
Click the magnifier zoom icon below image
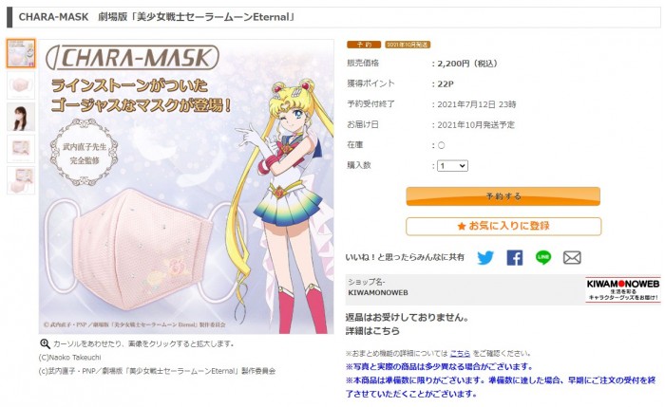pos(45,343)
